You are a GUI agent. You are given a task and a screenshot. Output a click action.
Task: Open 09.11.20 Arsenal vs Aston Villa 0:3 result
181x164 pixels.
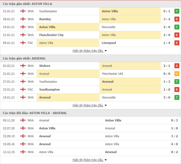[x=90, y=120]
